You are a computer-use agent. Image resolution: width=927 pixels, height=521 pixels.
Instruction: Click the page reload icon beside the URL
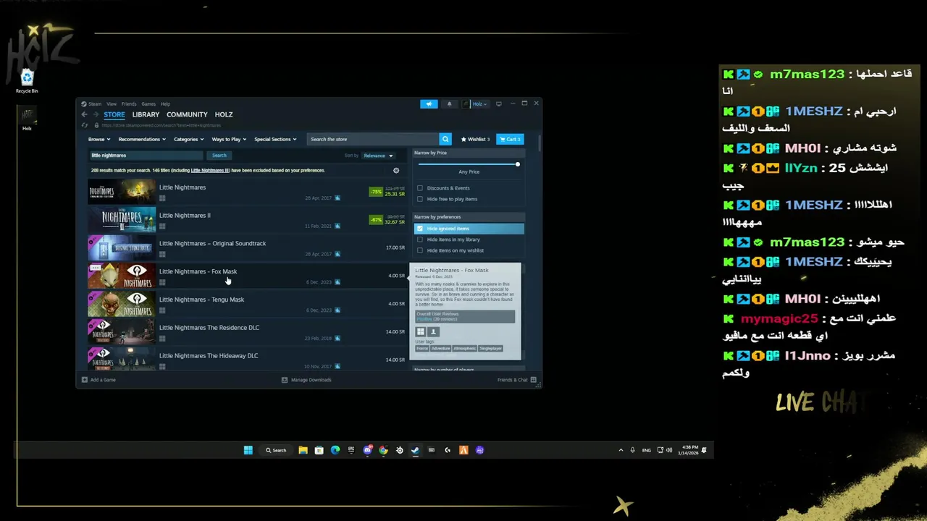pyautogui.click(x=85, y=125)
